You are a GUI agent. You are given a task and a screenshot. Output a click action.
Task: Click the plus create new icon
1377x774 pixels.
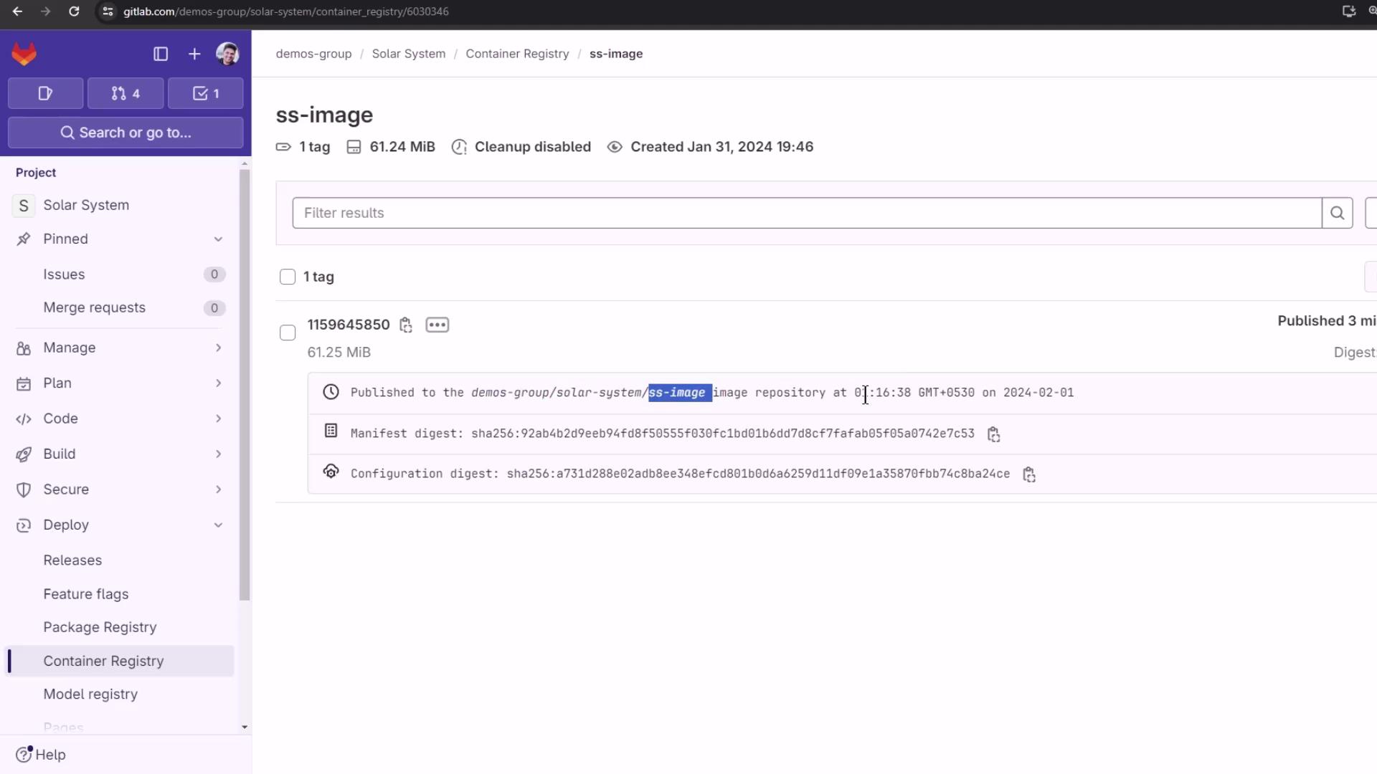[x=194, y=54]
